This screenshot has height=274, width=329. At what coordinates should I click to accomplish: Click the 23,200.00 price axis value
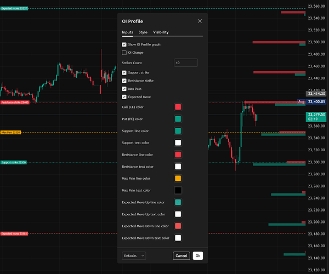pyautogui.click(x=316, y=222)
